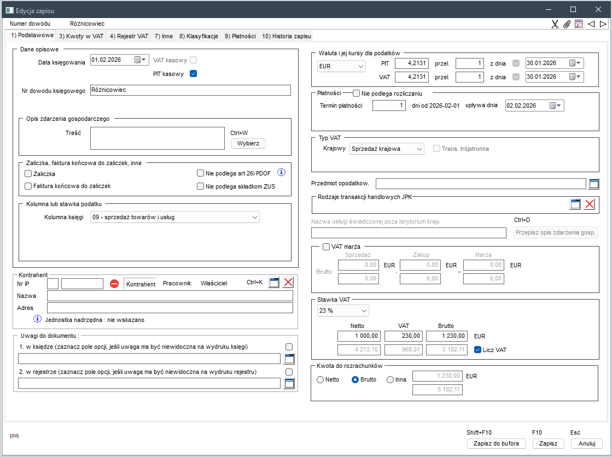Go to previous record with left arrow
Image resolution: width=612 pixels, height=457 pixels.
point(591,24)
